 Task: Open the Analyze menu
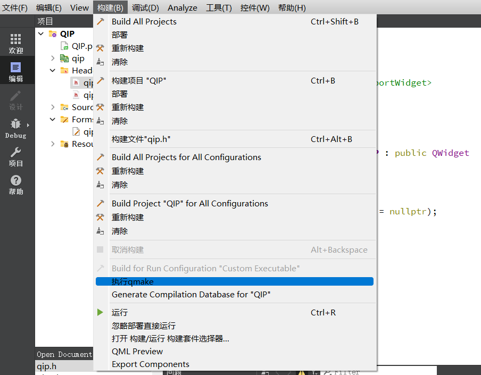(182, 7)
